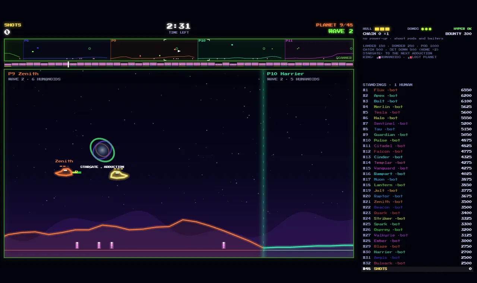Click the STARGATE · ABDUCTION label
477x283 pixels.
click(102, 167)
